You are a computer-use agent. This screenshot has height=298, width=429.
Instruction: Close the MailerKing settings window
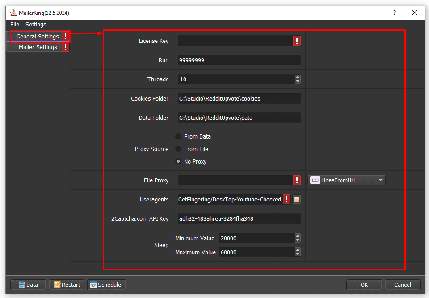coord(415,13)
